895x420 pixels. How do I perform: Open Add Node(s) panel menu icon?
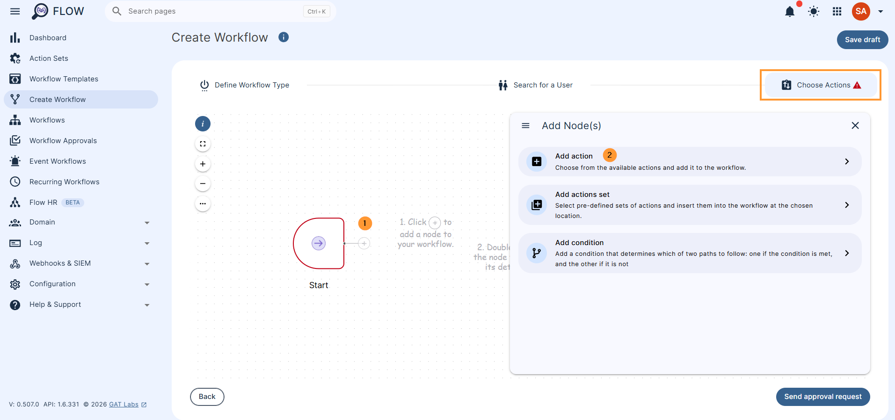tap(525, 125)
